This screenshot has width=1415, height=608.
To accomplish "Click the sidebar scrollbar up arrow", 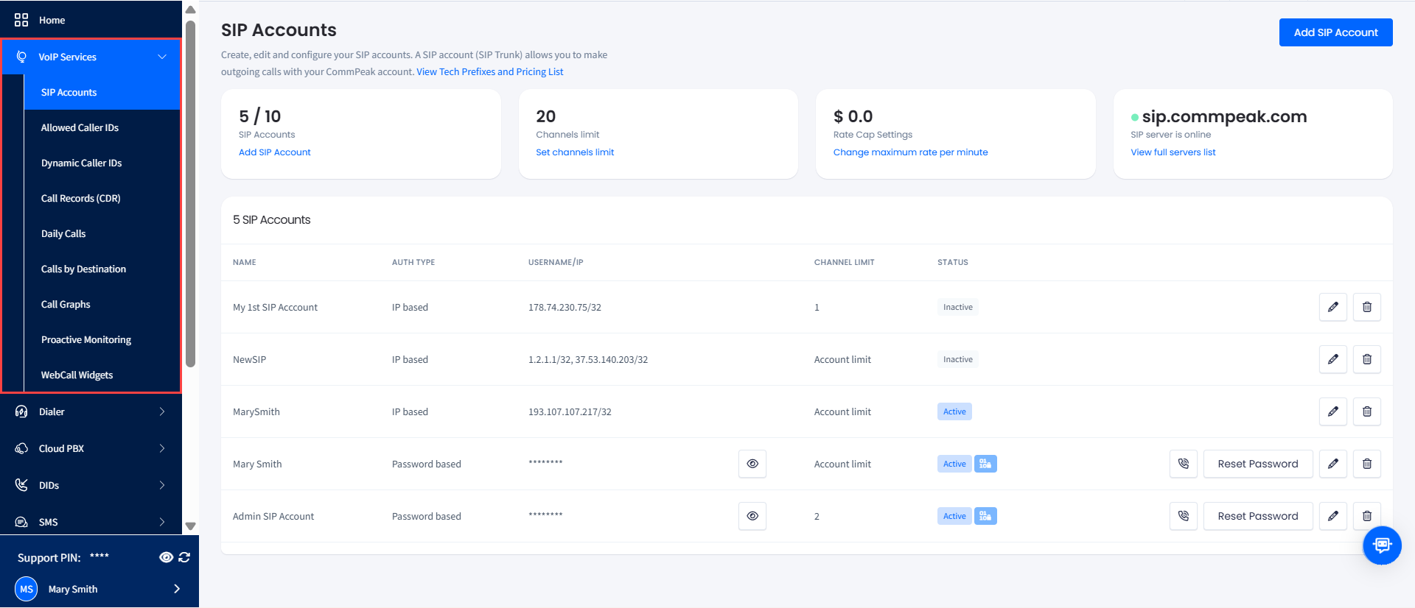I will 190,10.
